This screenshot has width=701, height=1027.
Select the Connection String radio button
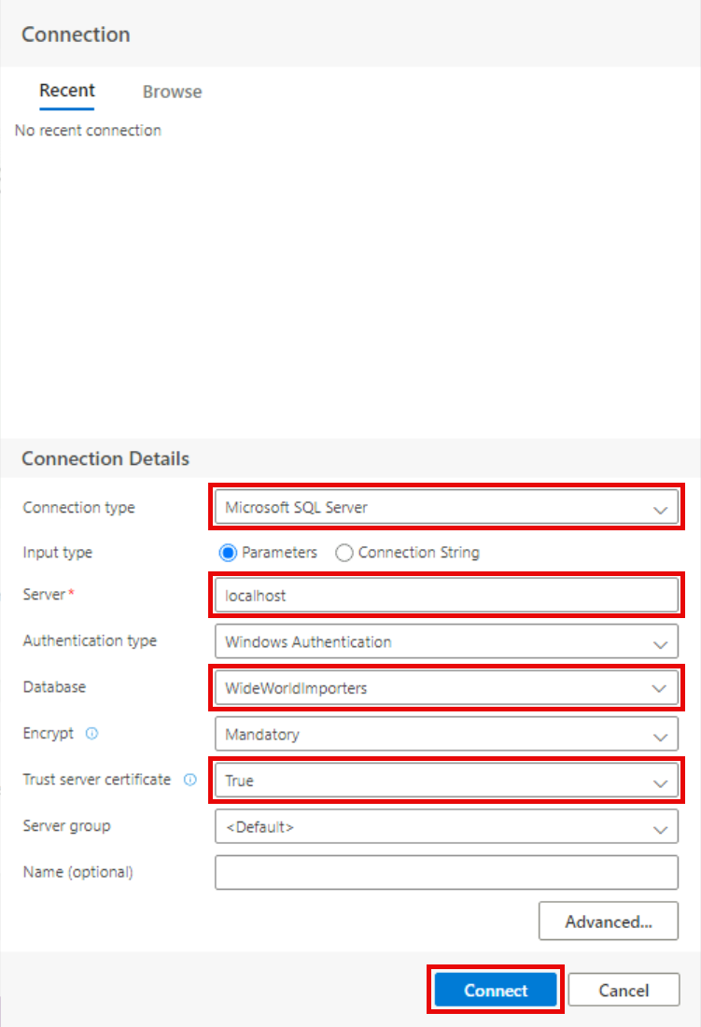point(344,553)
